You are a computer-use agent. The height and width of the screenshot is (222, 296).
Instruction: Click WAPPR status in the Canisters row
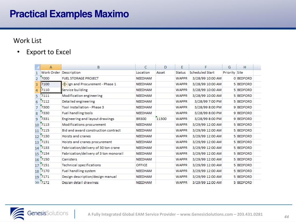(182, 160)
